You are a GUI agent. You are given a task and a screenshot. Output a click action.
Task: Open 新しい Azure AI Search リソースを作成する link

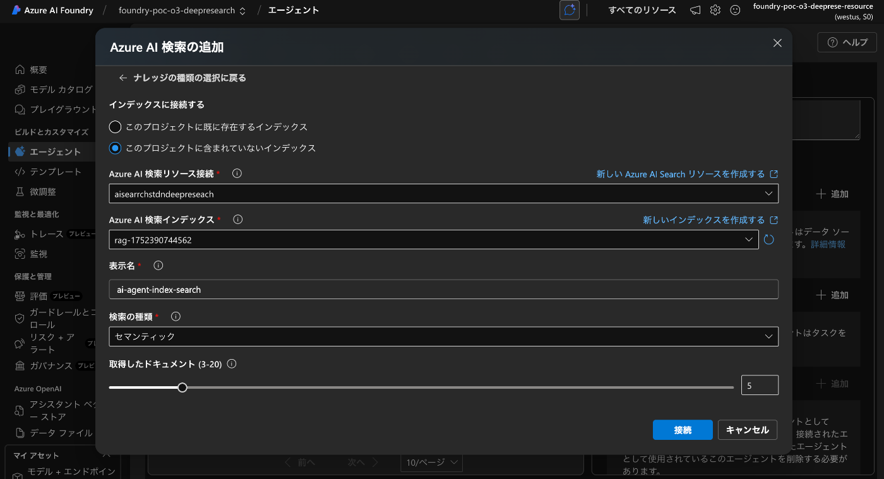coord(687,174)
